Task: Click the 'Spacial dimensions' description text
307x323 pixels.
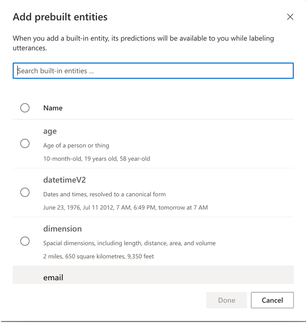Action: (x=129, y=243)
